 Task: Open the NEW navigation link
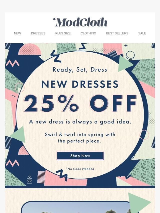[17, 33]
